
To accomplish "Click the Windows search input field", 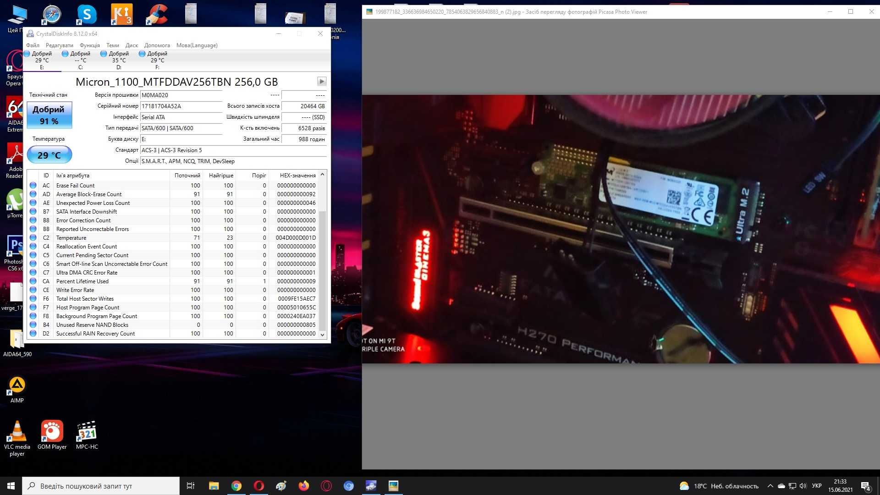I will click(x=101, y=486).
